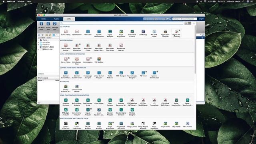This screenshot has height=144, width=256.
Task: Open Neural Net Pattern Recognition app
Action: point(99,47)
